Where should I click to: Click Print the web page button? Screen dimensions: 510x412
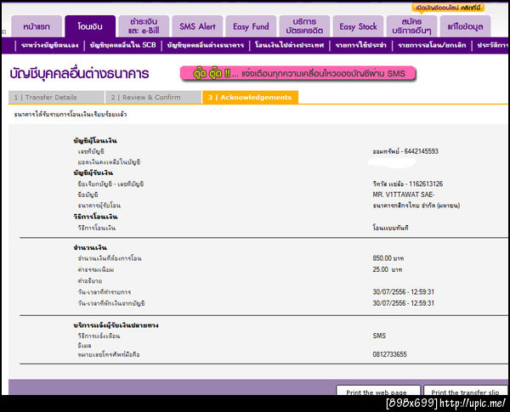click(x=378, y=391)
